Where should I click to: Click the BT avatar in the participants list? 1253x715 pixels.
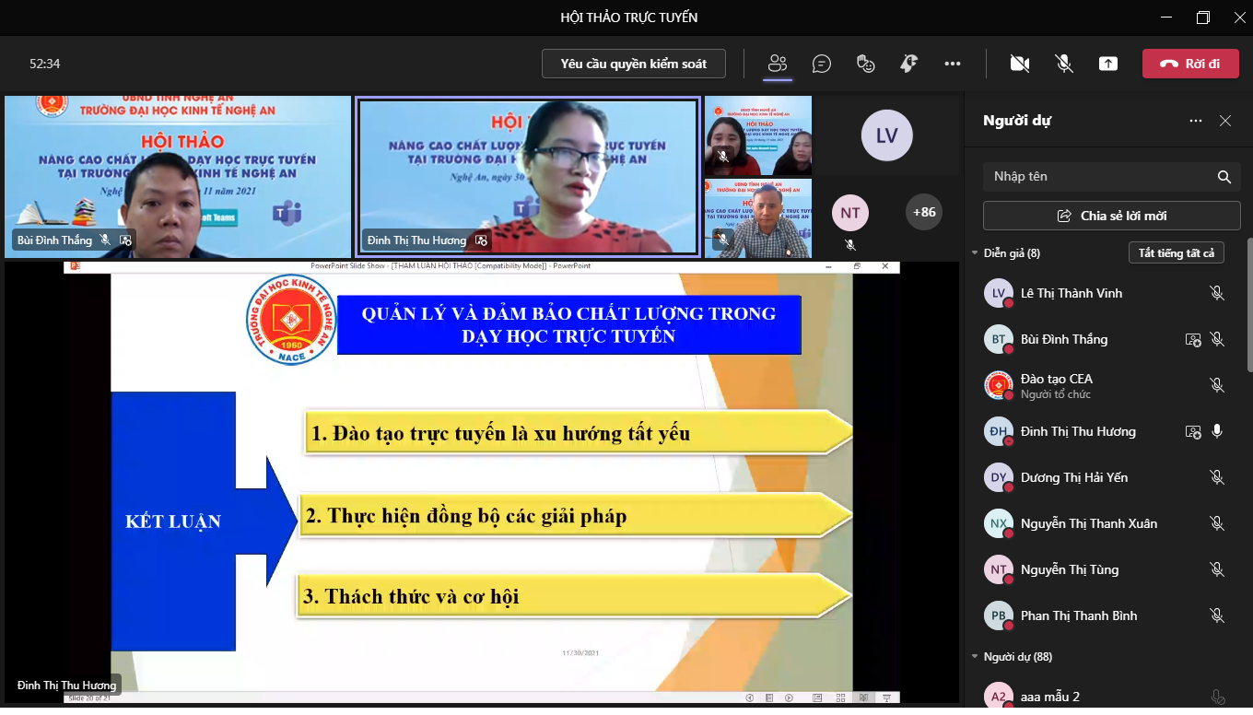point(999,339)
